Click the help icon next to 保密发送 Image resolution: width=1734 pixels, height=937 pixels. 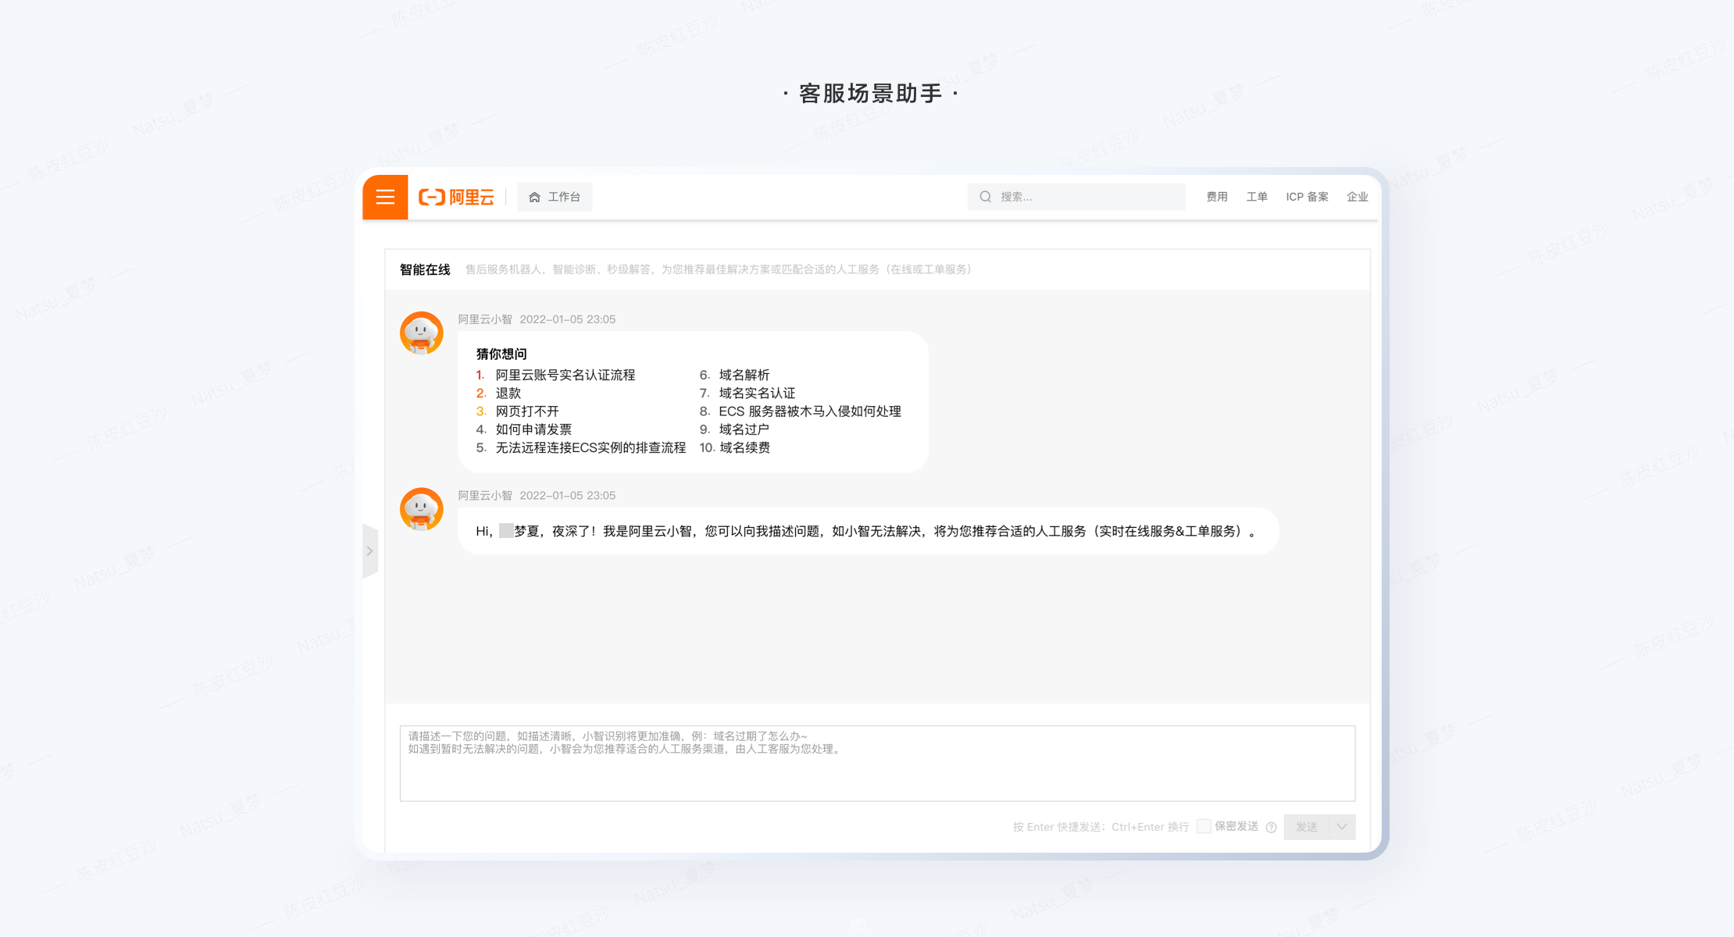[x=1271, y=827]
